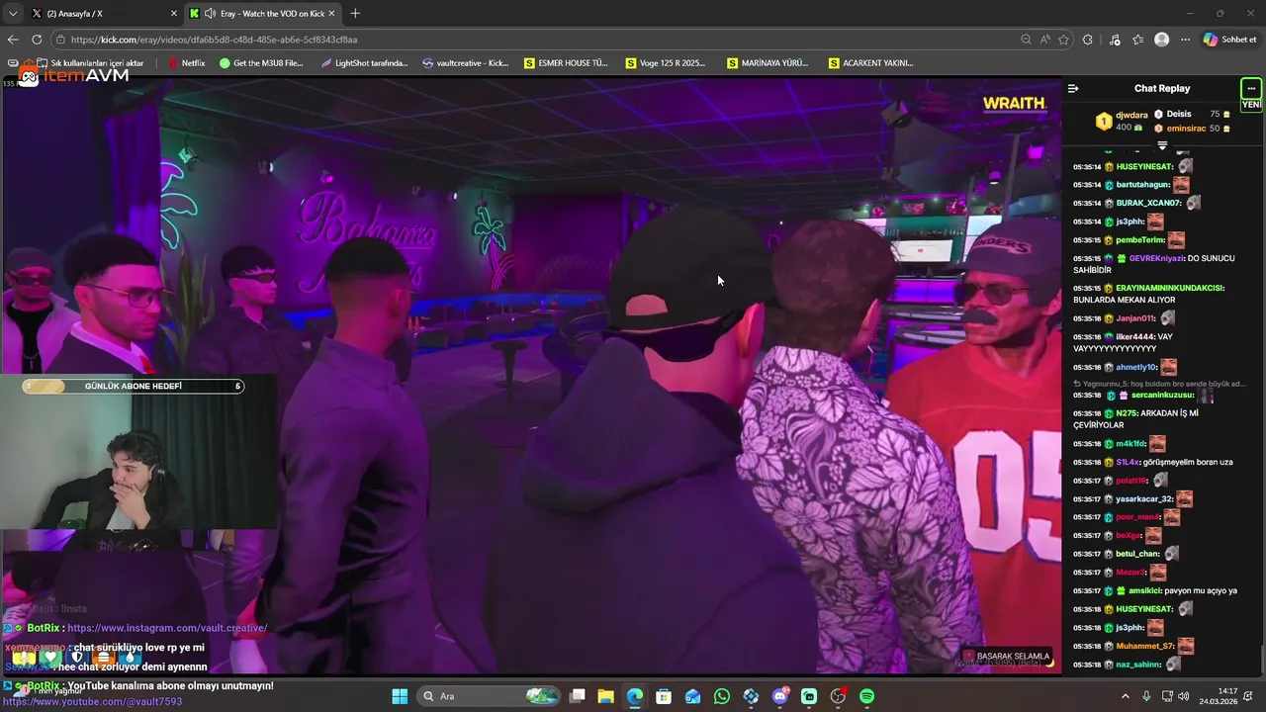
Task: Open the favorites list icon
Action: [x=1138, y=40]
